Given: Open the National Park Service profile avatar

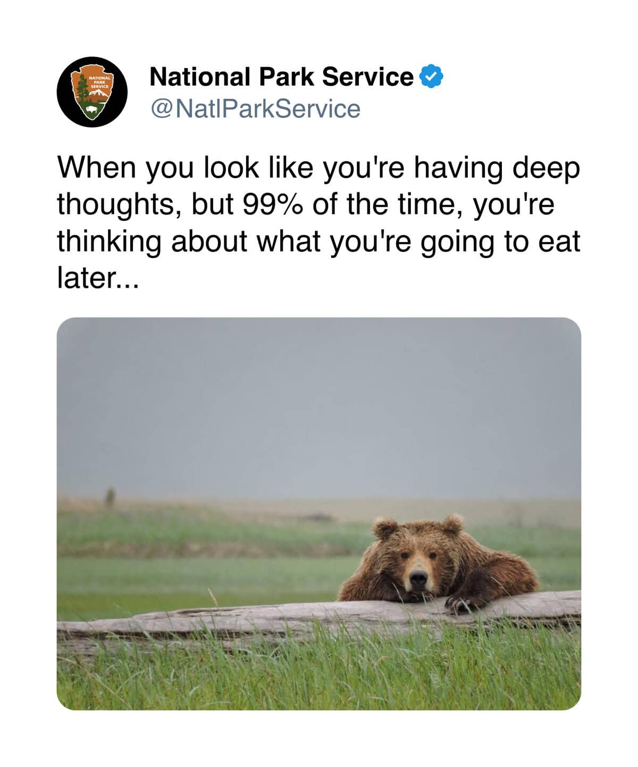Looking at the screenshot, I should [x=92, y=92].
